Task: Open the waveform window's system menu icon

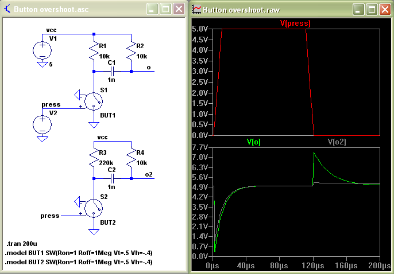Action: tap(197, 10)
